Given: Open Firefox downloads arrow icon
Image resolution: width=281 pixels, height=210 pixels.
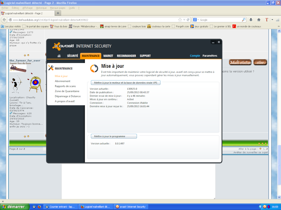Looking at the screenshot, I should pyautogui.click(x=251, y=20).
